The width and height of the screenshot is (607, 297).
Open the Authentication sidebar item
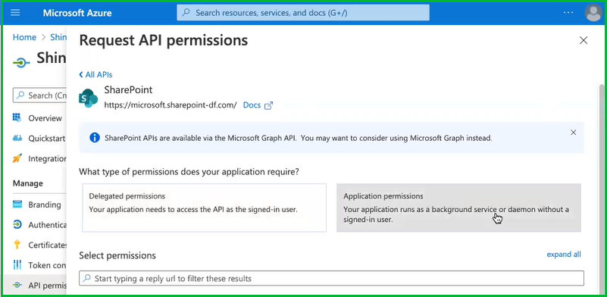tap(47, 225)
